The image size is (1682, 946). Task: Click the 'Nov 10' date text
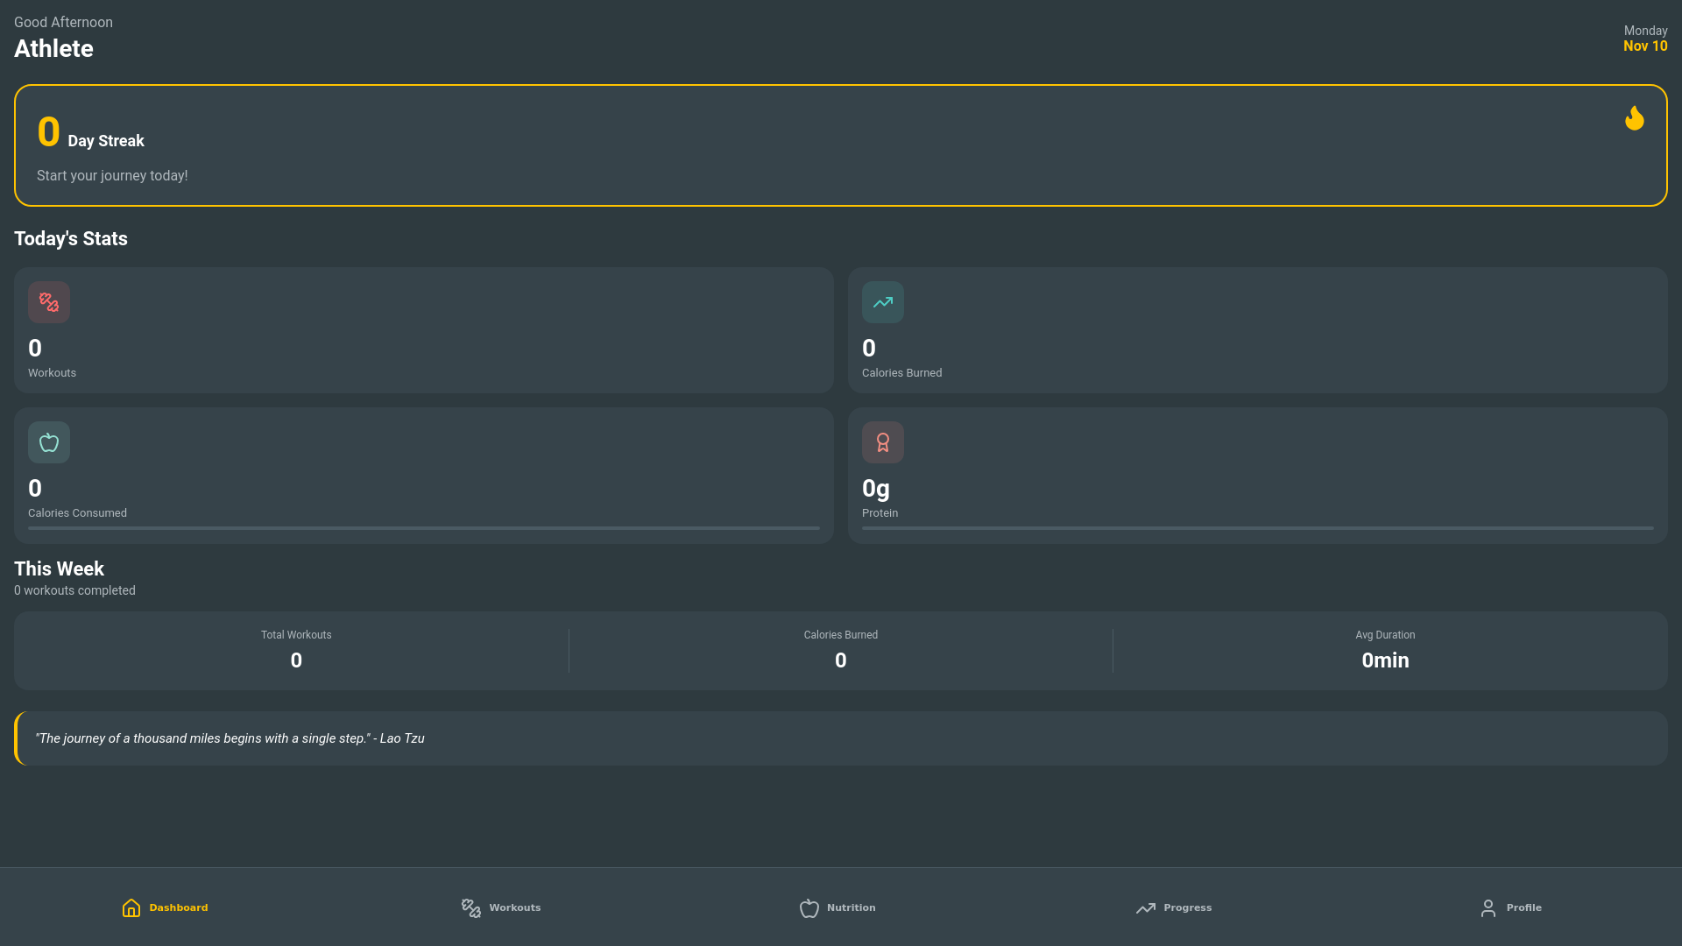pyautogui.click(x=1645, y=46)
